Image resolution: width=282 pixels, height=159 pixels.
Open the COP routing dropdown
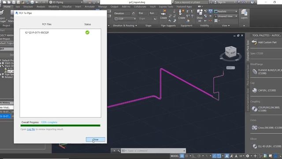click(x=125, y=19)
